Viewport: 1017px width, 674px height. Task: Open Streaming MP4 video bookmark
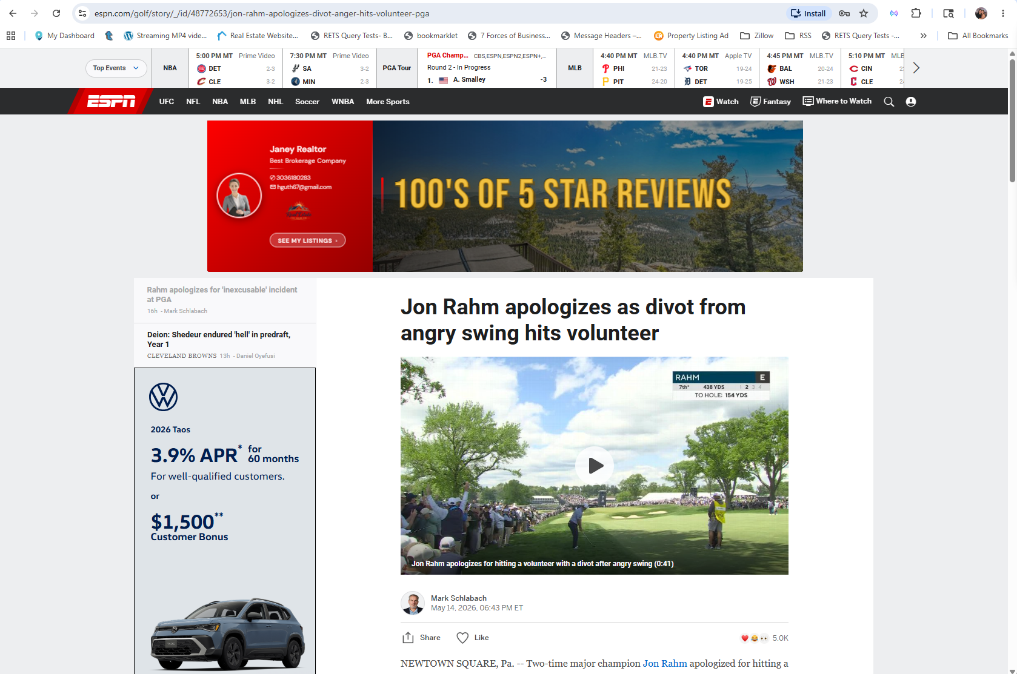(x=165, y=36)
